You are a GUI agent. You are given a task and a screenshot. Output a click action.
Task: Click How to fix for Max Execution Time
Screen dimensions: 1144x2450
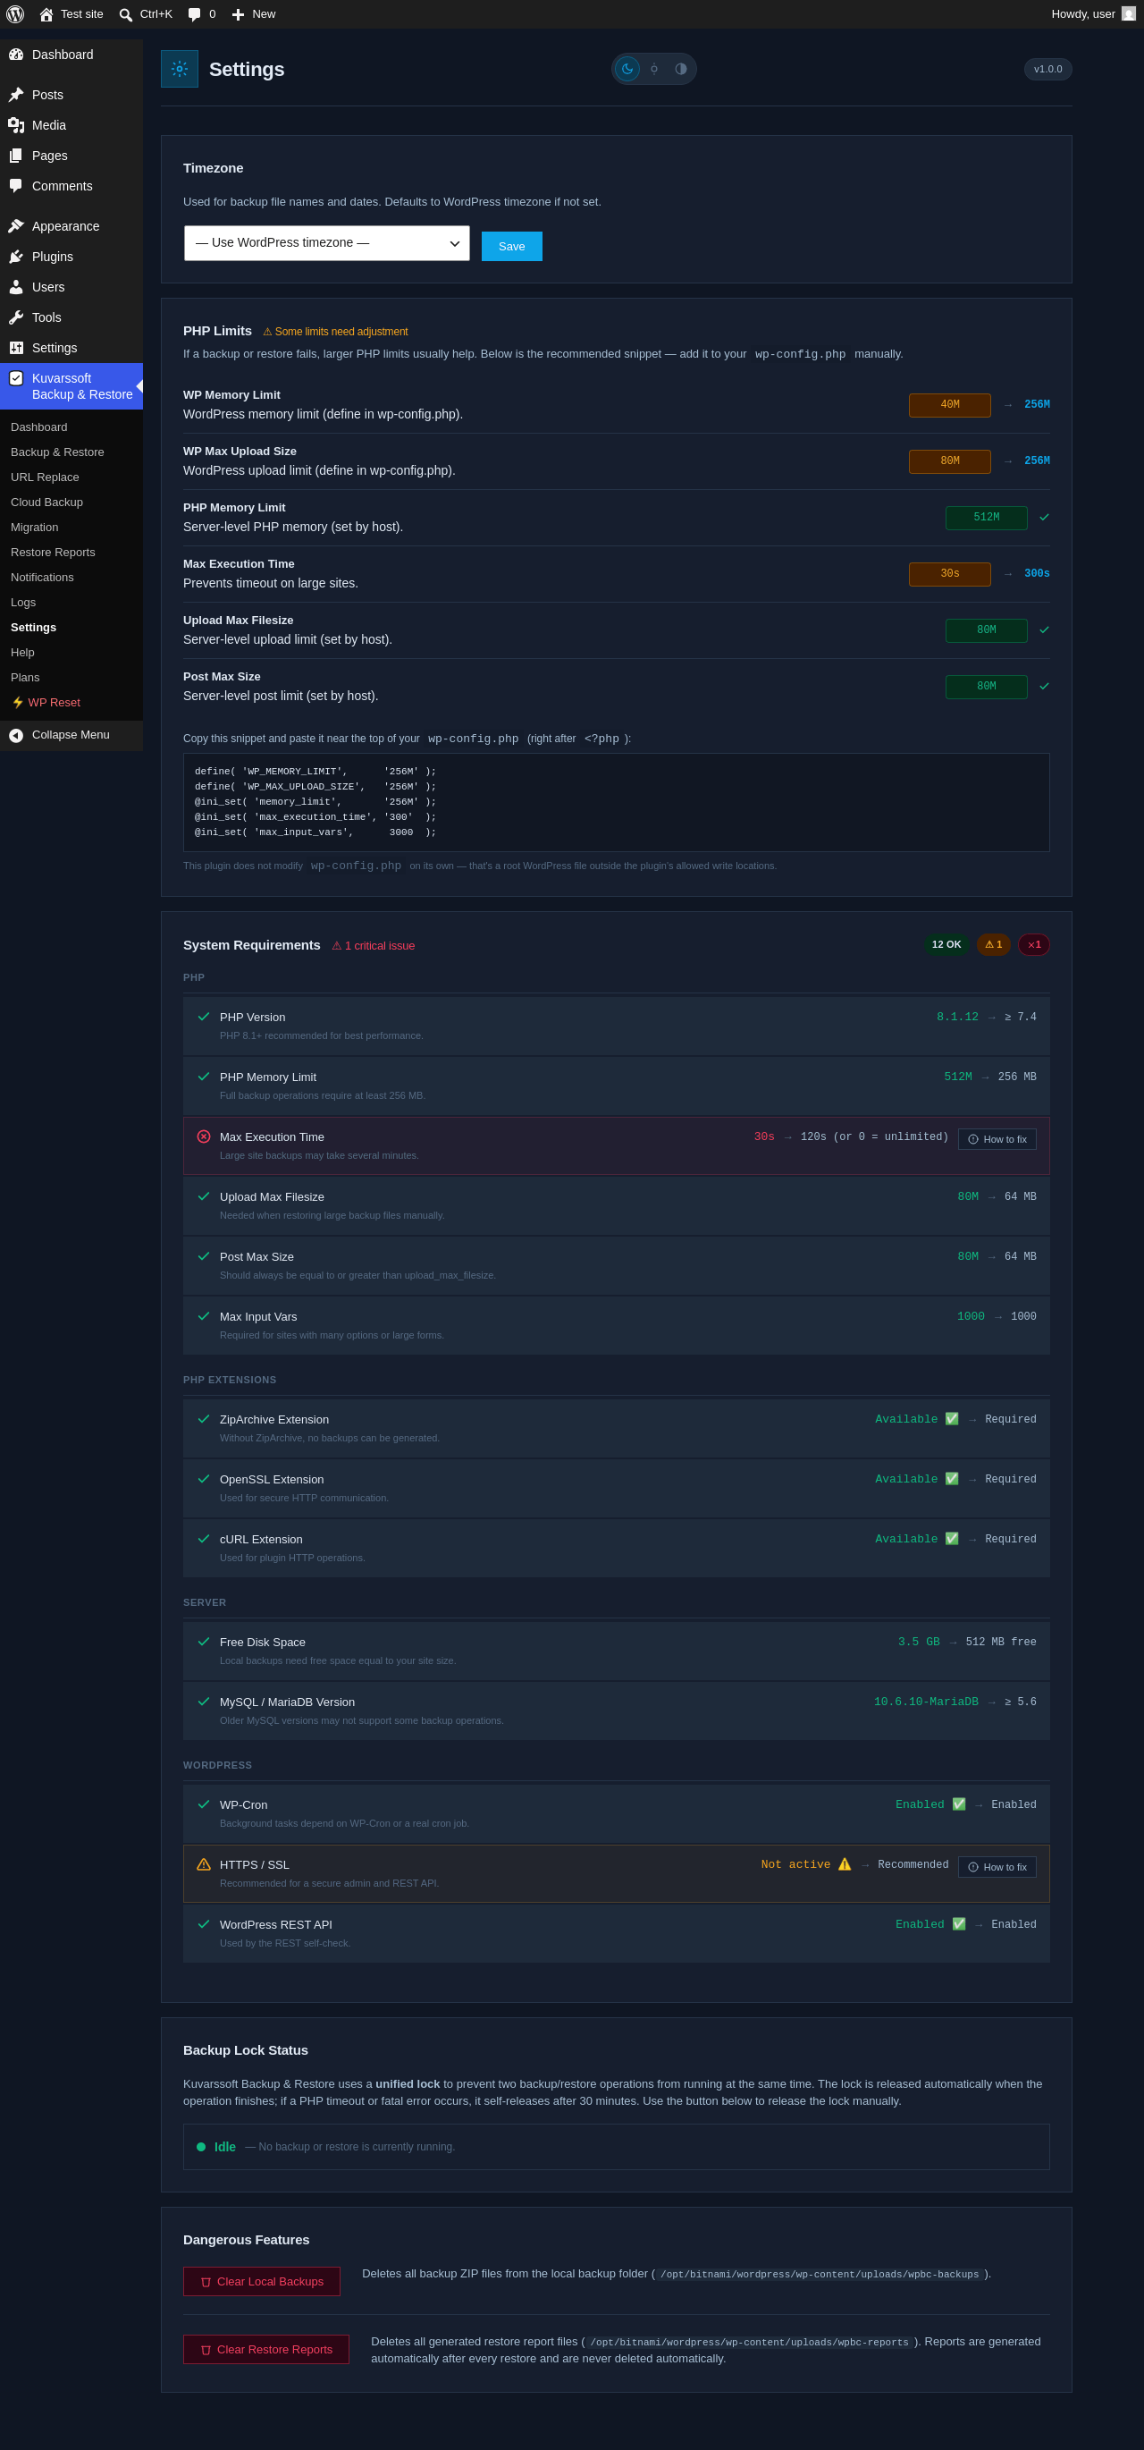tap(997, 1138)
